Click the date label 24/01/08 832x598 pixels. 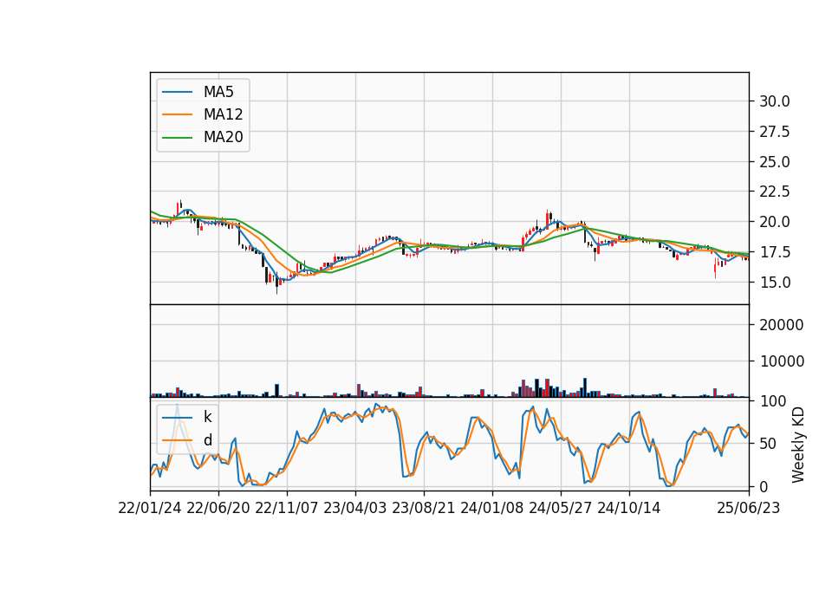coord(492,508)
